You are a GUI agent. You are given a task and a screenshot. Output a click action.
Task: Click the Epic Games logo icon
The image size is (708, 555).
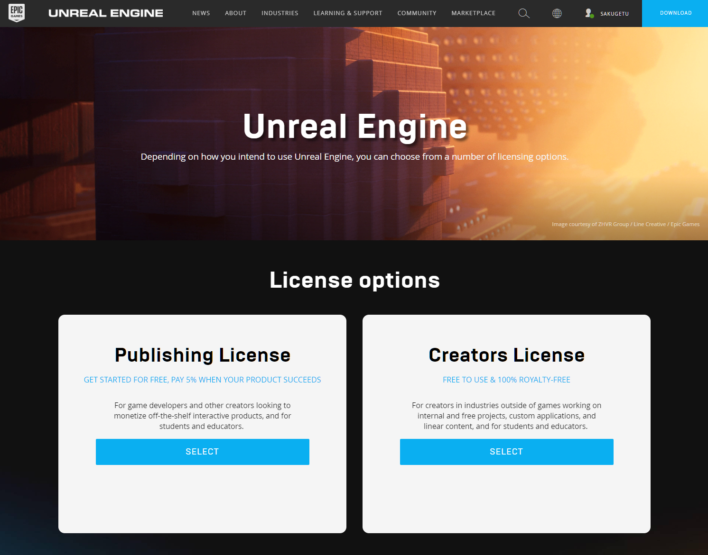(17, 13)
